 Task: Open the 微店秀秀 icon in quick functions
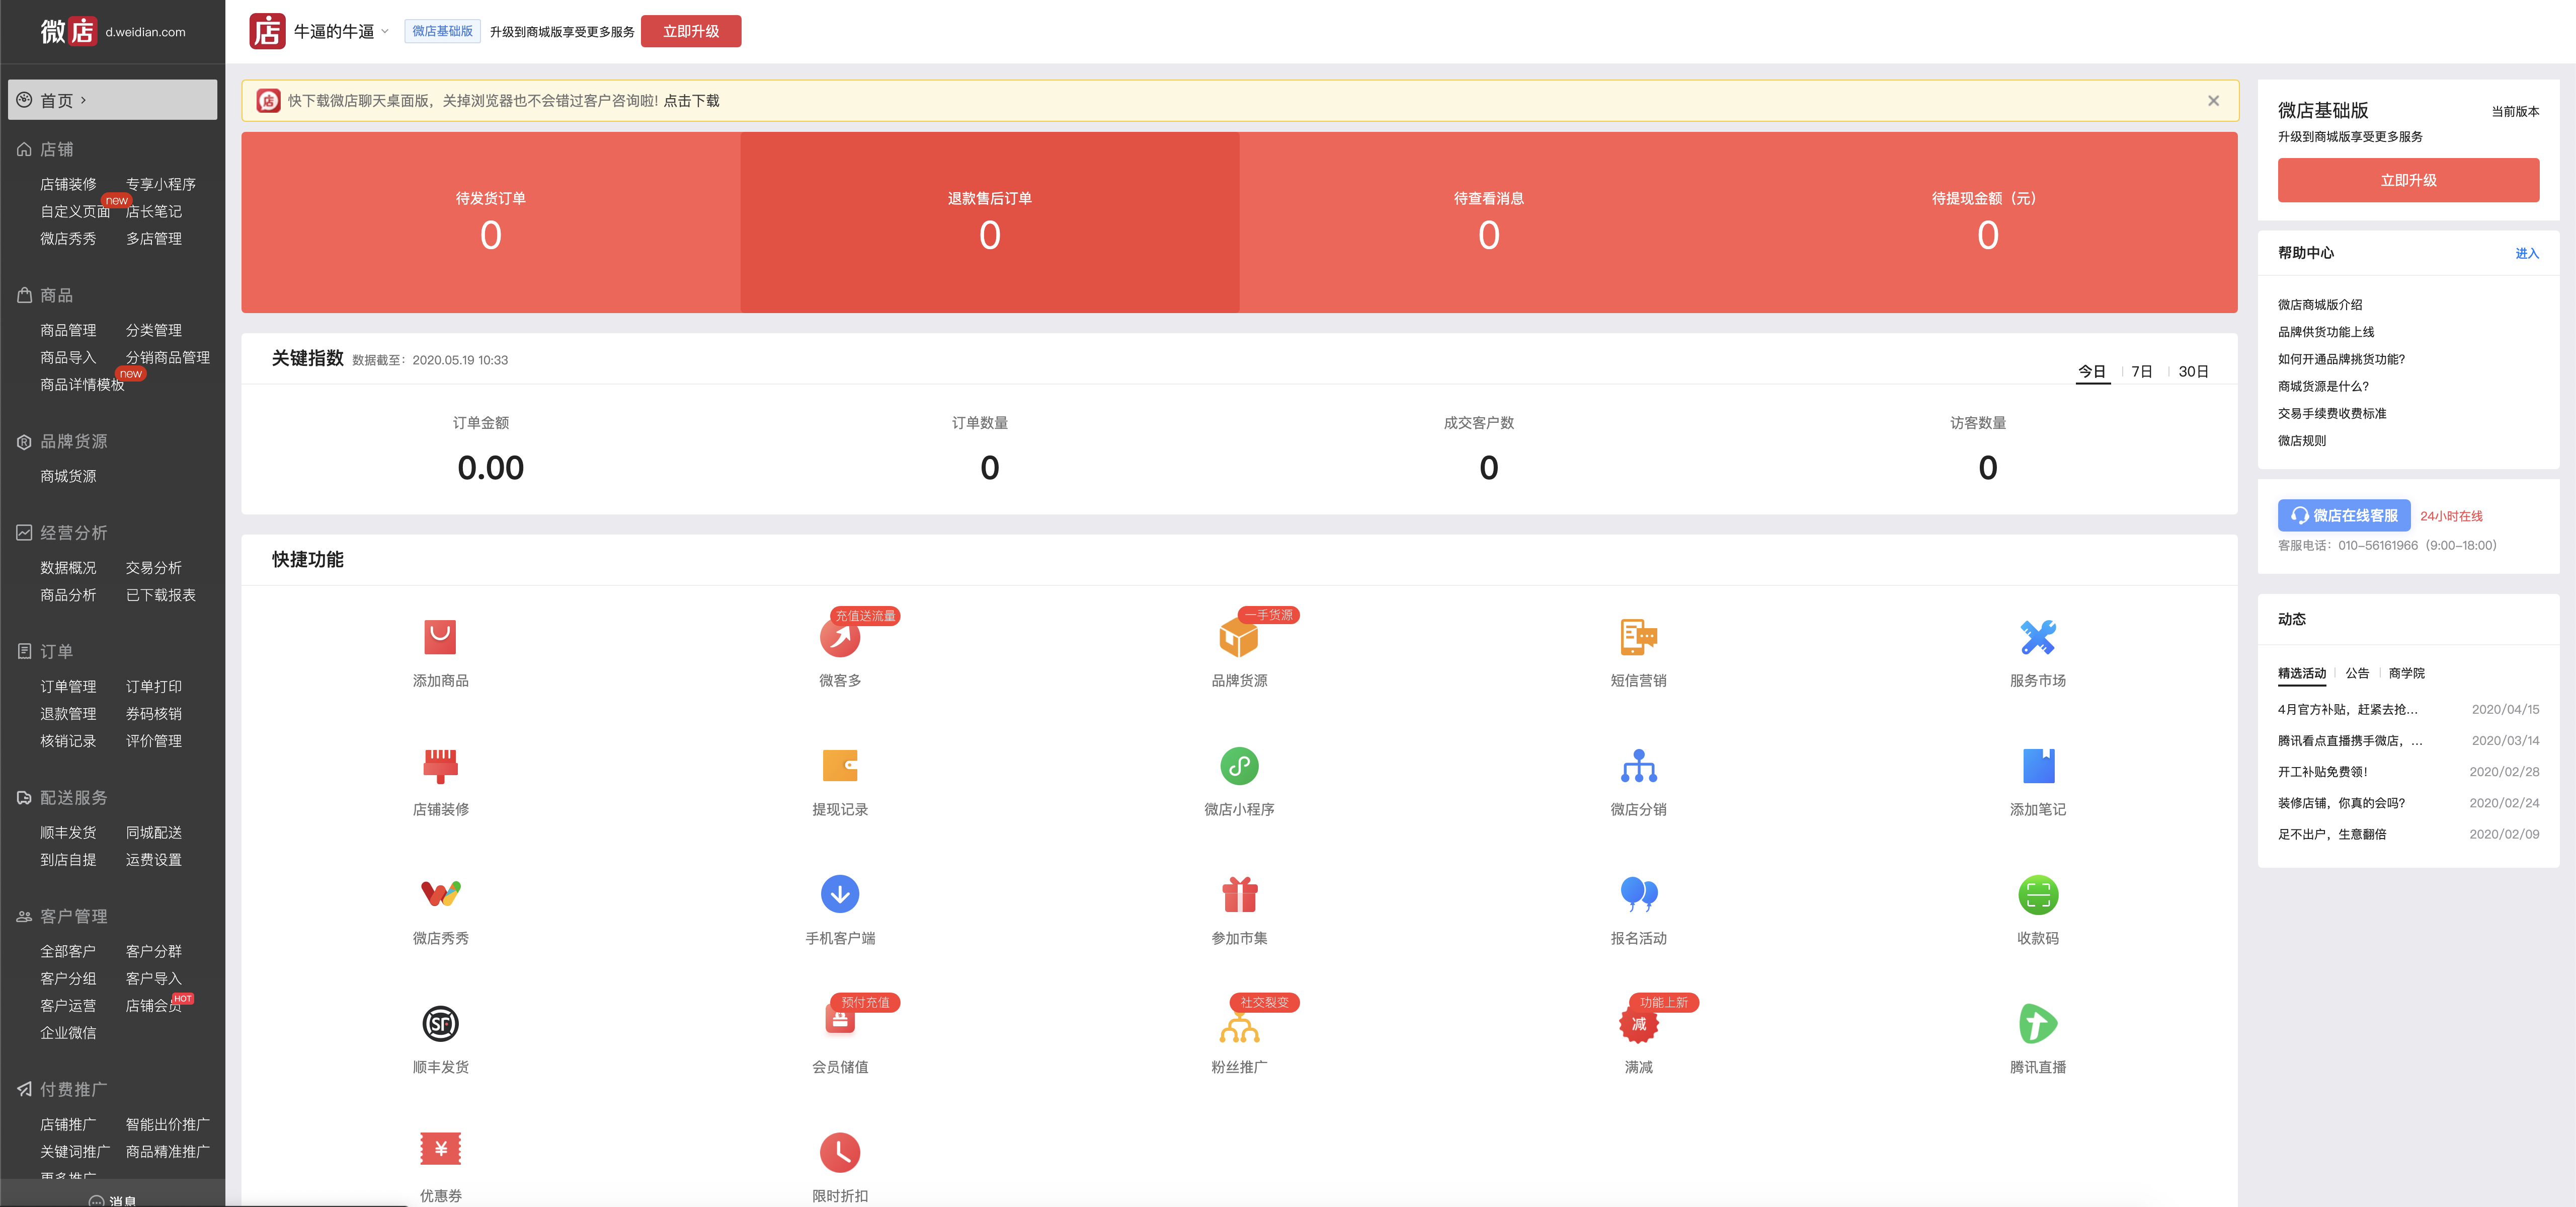(440, 894)
